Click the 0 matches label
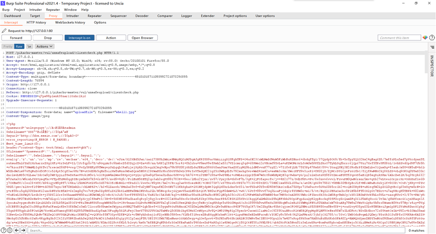436x234 pixels. pos(416,230)
